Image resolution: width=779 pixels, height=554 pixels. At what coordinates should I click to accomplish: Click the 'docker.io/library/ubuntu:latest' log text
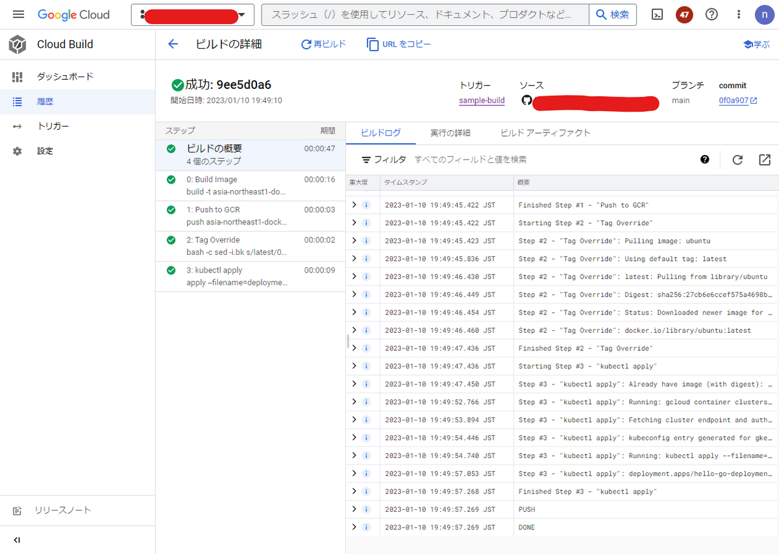tap(635, 330)
